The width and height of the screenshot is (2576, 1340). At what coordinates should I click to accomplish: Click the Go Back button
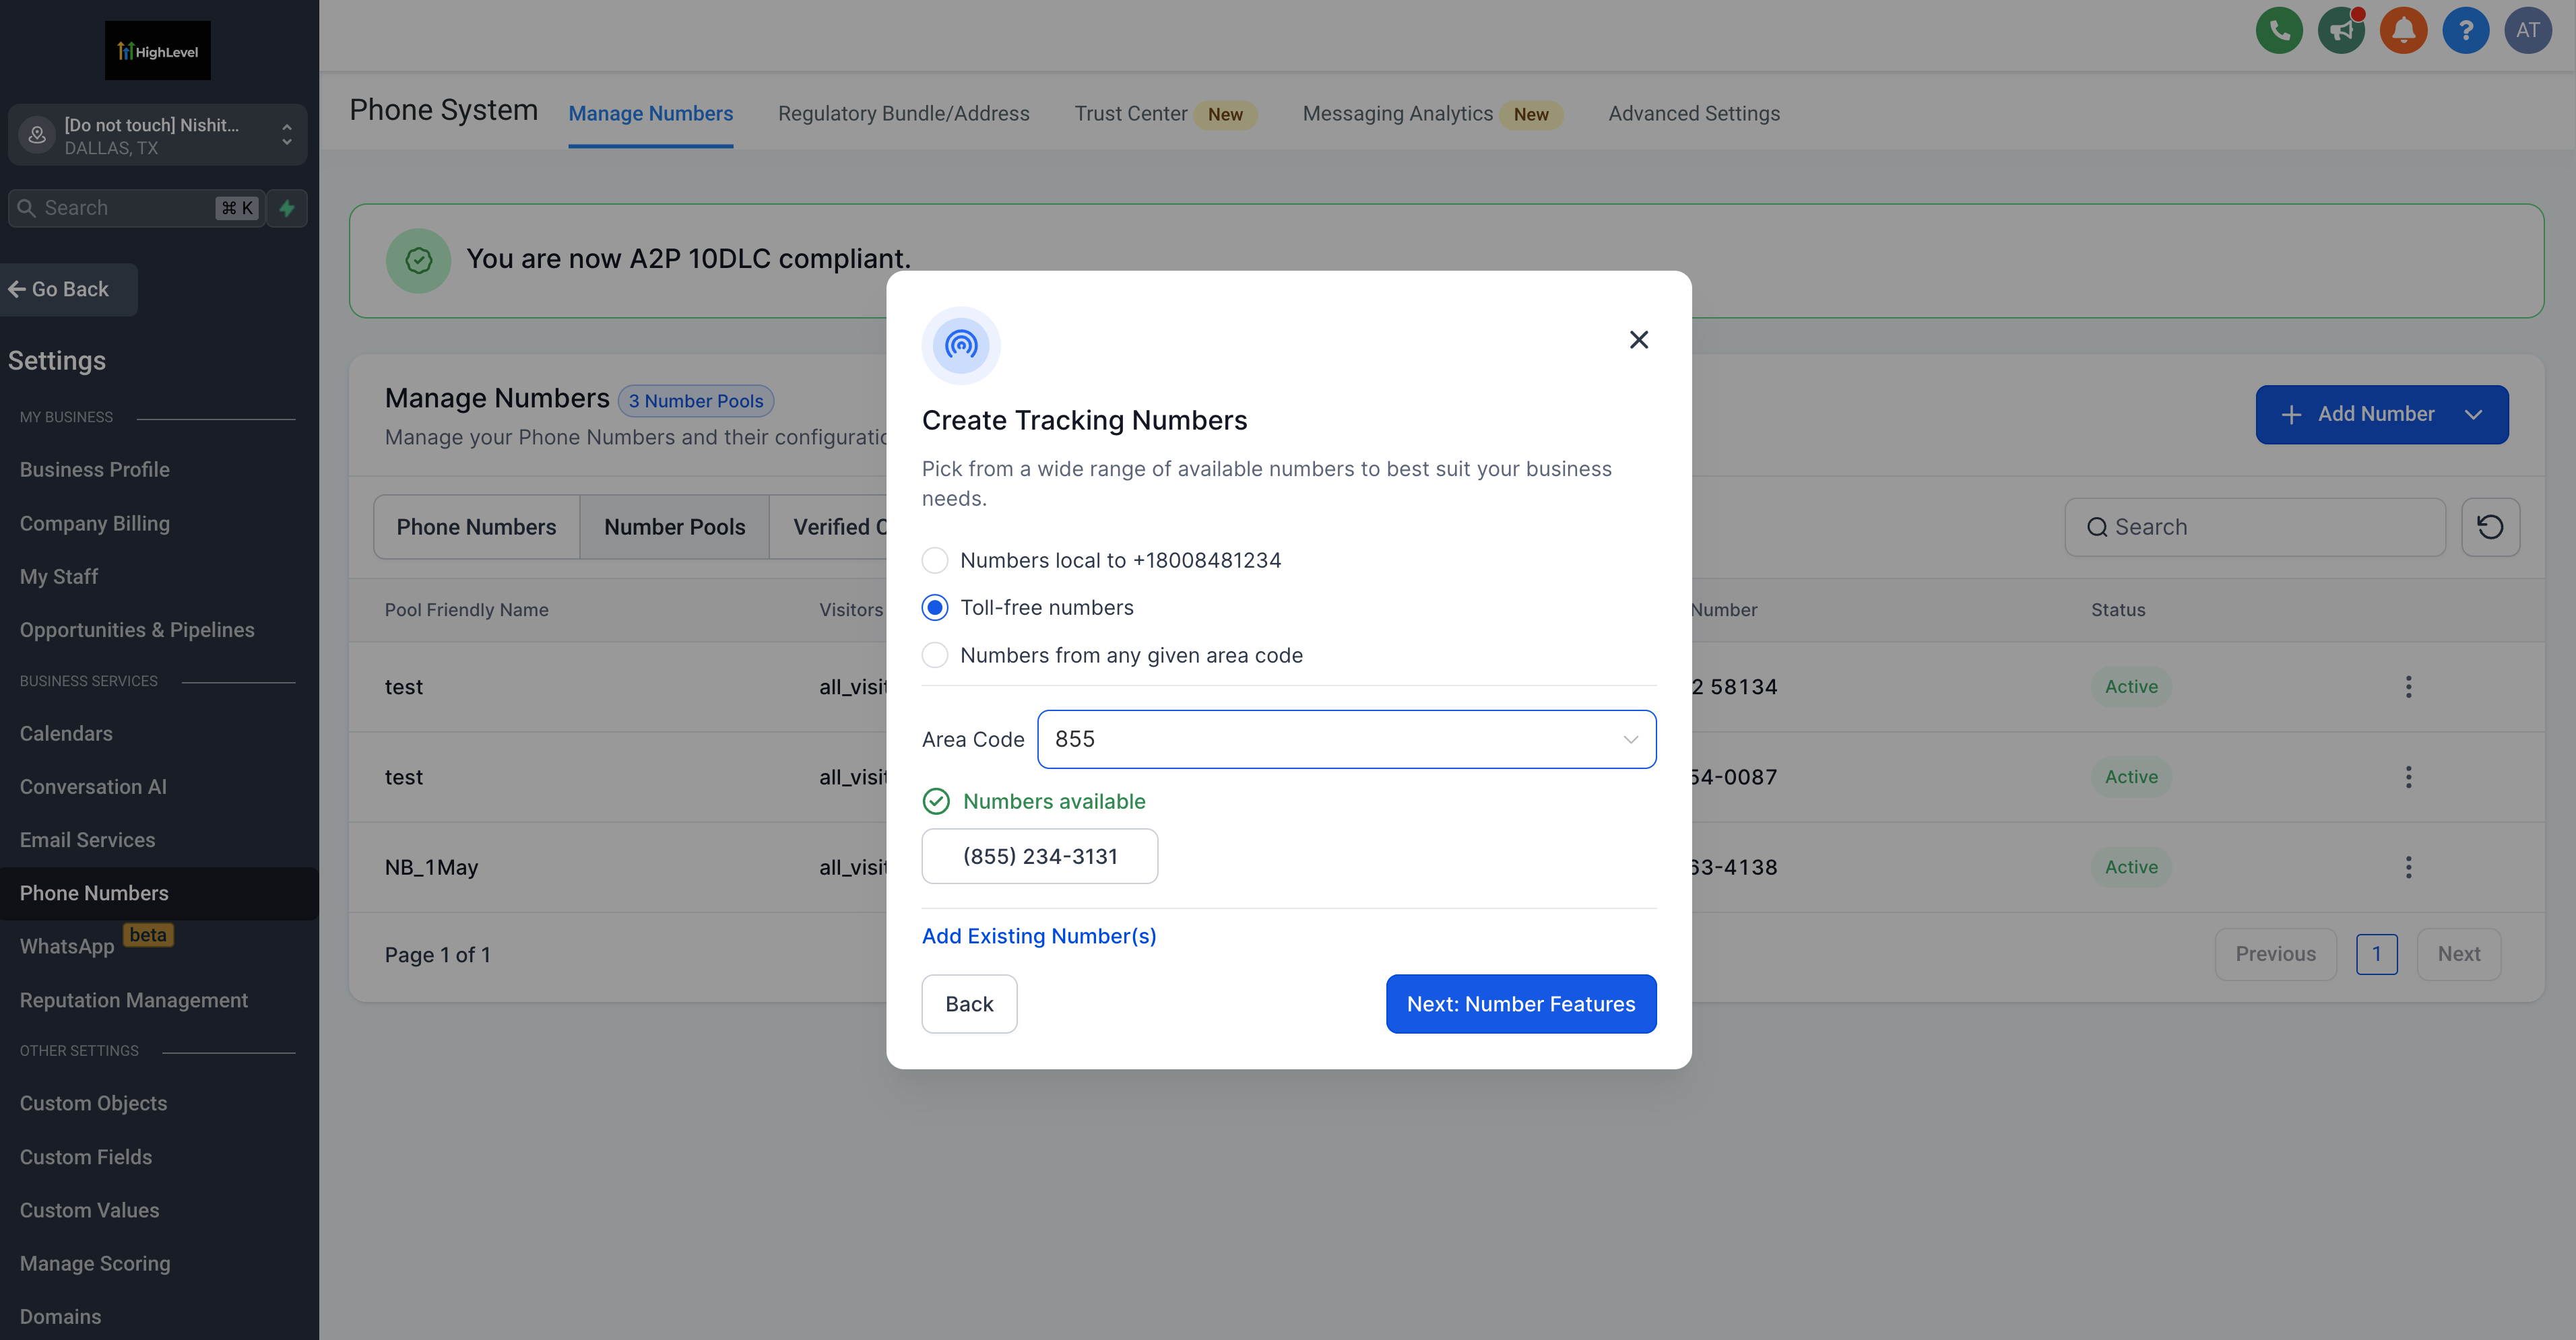(68, 289)
